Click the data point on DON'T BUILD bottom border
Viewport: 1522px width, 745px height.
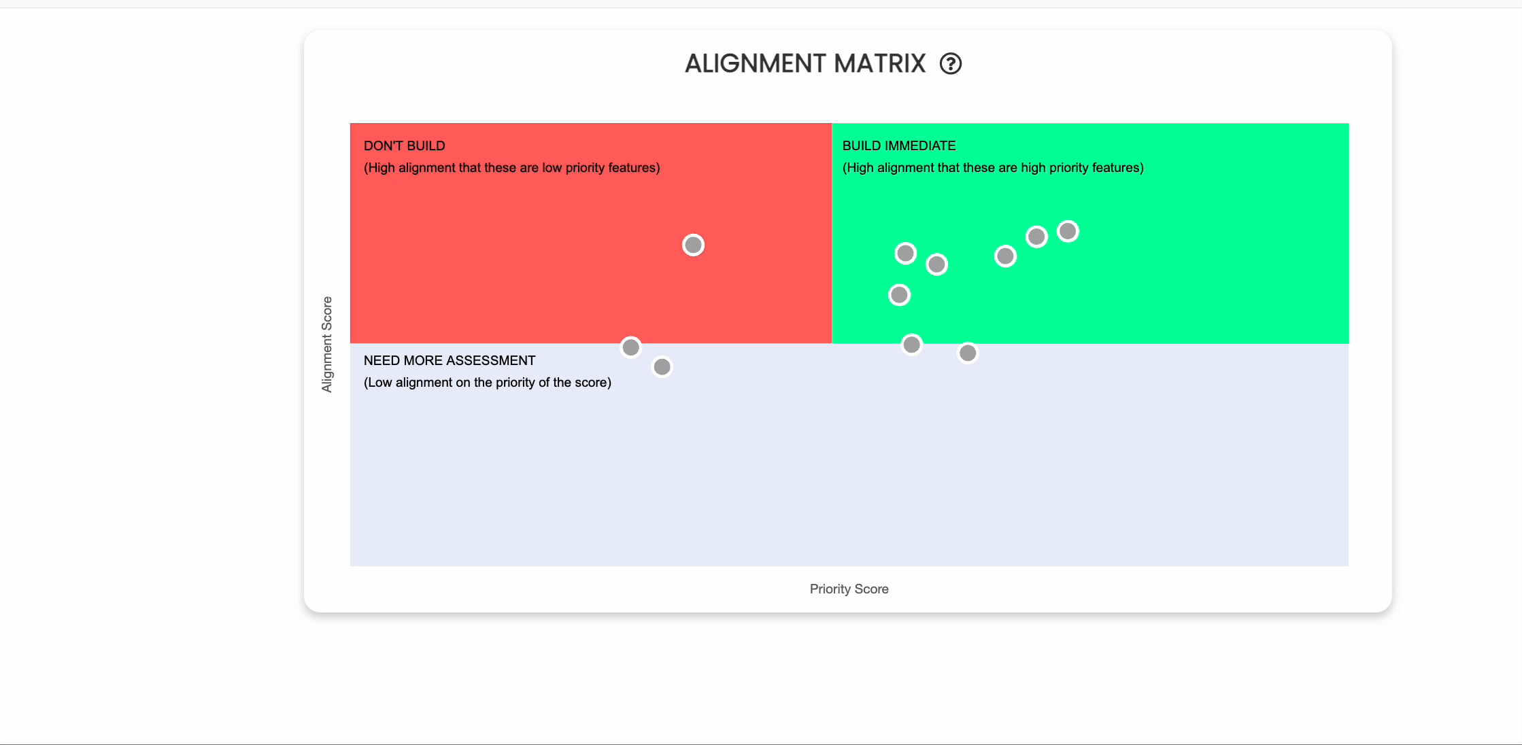(x=630, y=347)
